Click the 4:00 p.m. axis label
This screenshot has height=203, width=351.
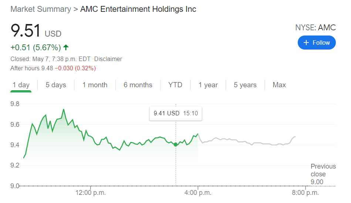pos(199,192)
